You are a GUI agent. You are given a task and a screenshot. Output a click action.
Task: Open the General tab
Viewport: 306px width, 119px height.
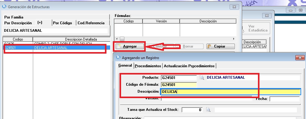tap(125, 65)
